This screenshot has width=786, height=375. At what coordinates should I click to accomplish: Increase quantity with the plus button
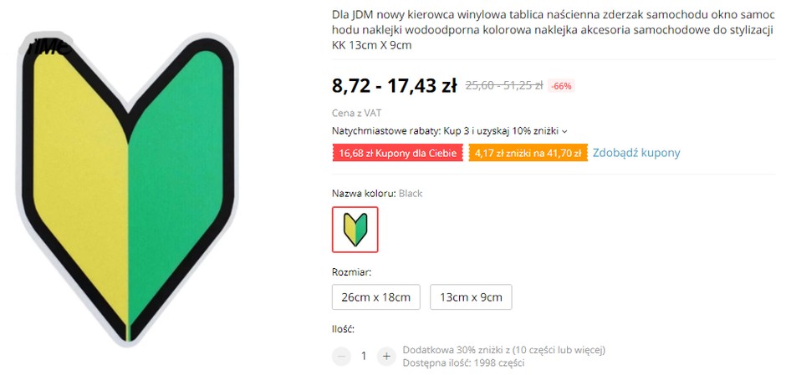click(x=386, y=356)
